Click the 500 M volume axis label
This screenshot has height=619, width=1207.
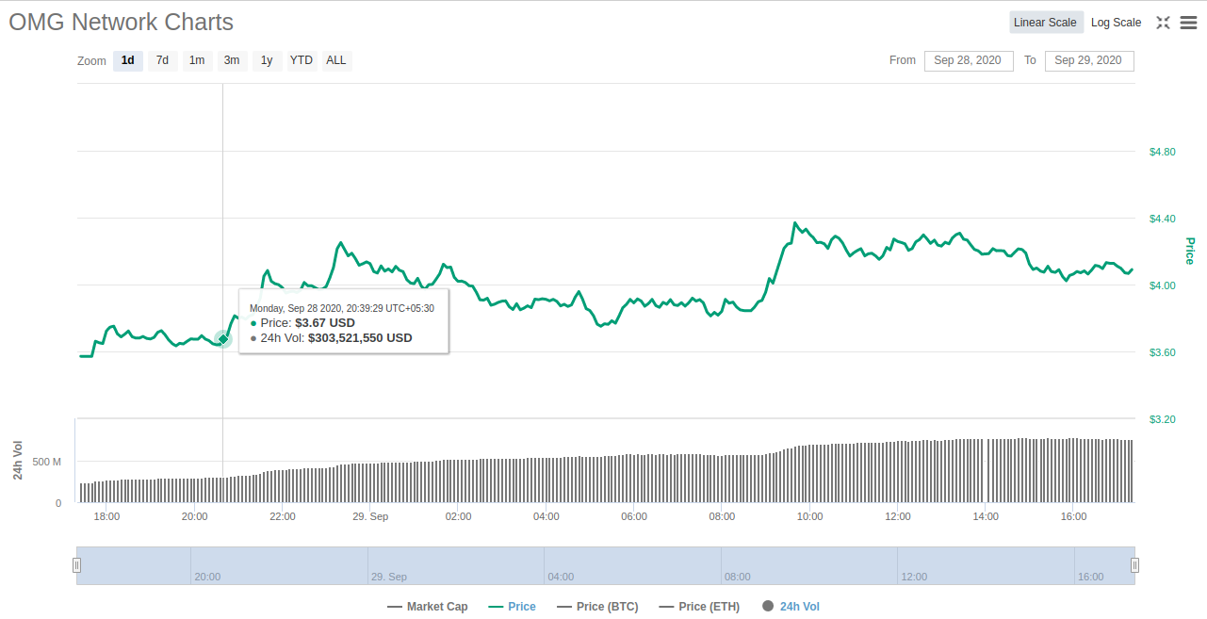46,462
